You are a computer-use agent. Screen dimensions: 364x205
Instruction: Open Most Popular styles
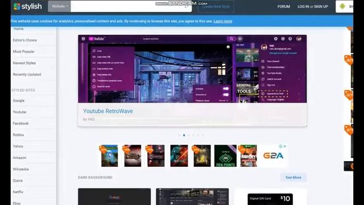[24, 52]
